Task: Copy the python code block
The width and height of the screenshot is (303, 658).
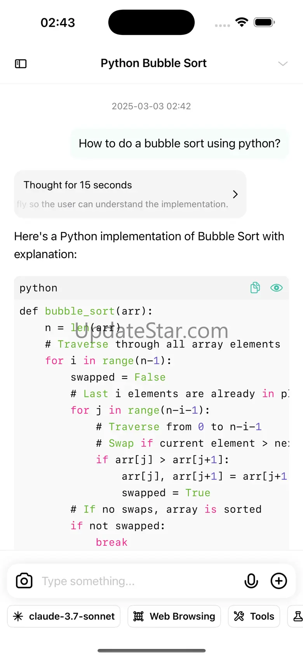Action: [255, 288]
